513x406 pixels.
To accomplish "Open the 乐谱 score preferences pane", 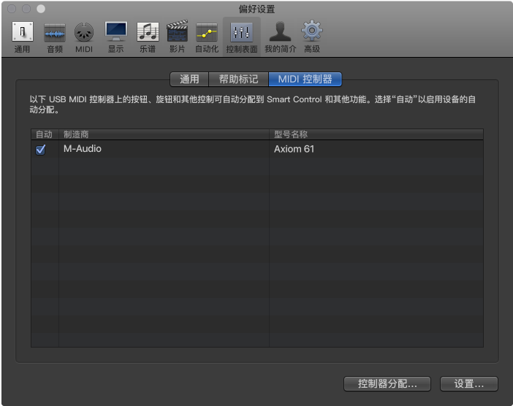I will tap(148, 37).
